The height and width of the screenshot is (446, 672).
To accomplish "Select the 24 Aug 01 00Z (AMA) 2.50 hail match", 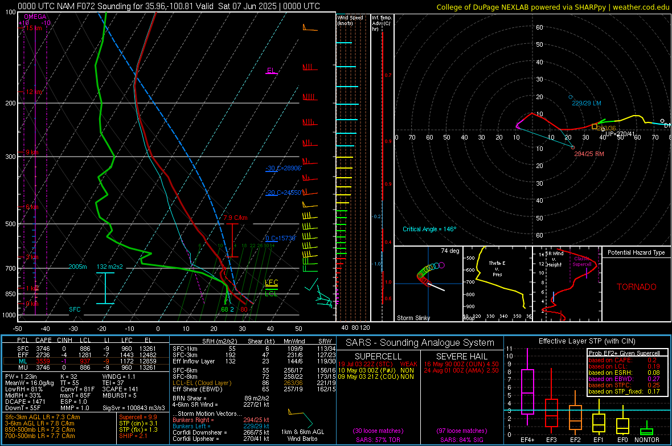I will pyautogui.click(x=461, y=370).
